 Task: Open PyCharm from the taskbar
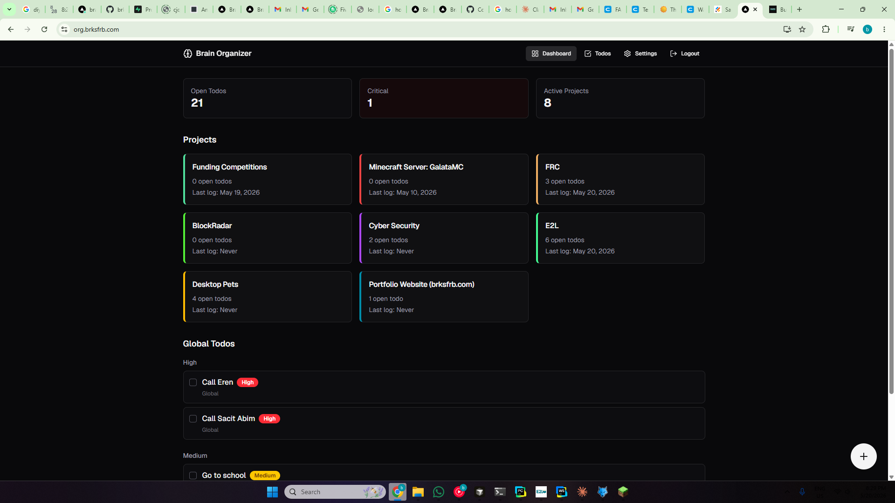(521, 492)
